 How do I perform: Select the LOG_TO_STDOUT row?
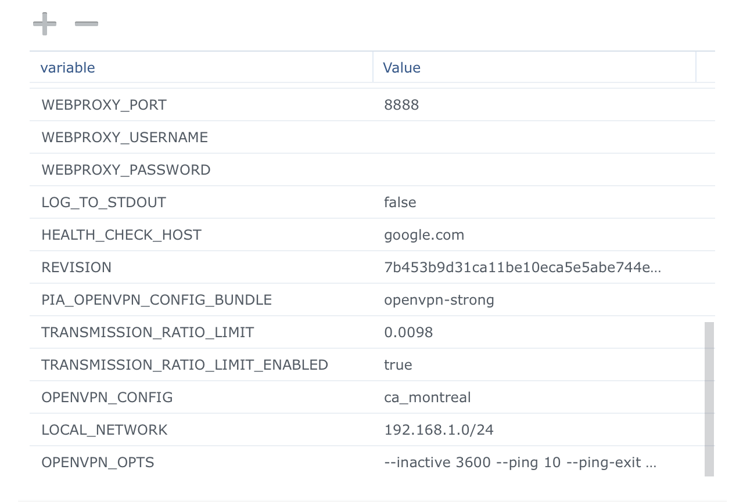[103, 202]
